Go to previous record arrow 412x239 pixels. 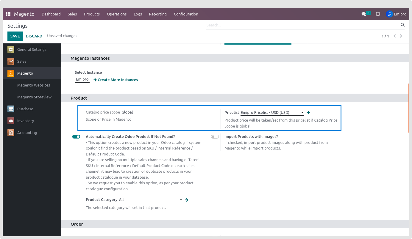(x=394, y=36)
